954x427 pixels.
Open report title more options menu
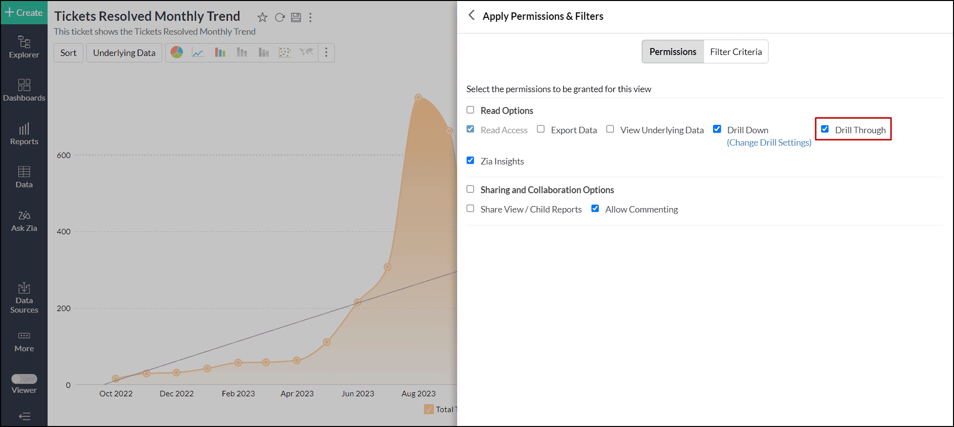coord(310,18)
